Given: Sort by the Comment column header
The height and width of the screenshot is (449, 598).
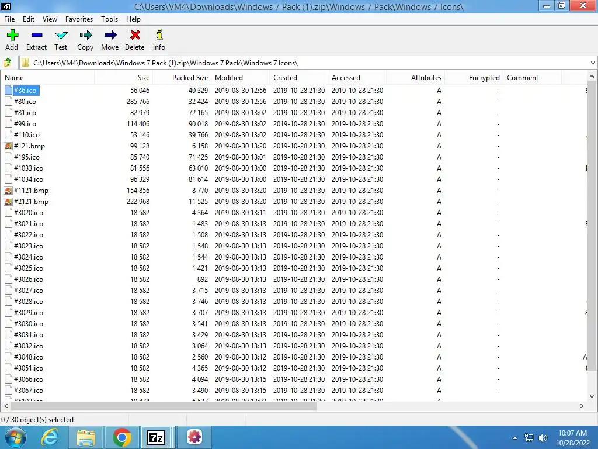Looking at the screenshot, I should tap(532, 78).
